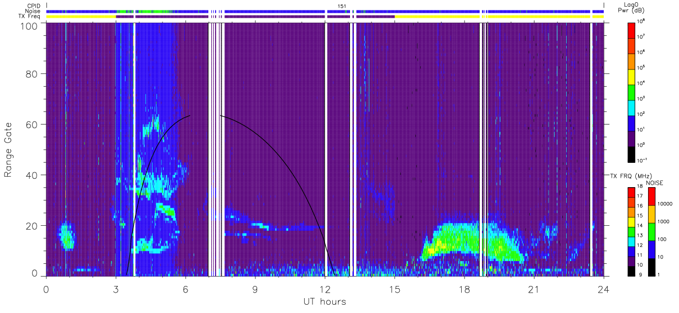Click the 'TX Freq' row label
Viewport: 679px width, 313px height.
pos(29,17)
